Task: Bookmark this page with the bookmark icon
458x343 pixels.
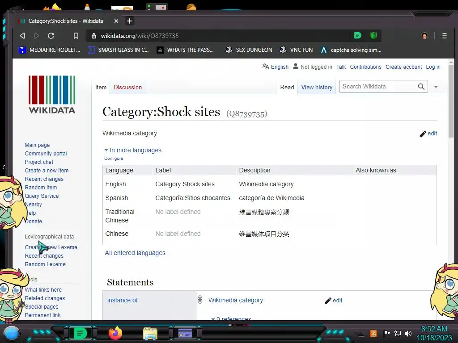Action: pyautogui.click(x=76, y=36)
